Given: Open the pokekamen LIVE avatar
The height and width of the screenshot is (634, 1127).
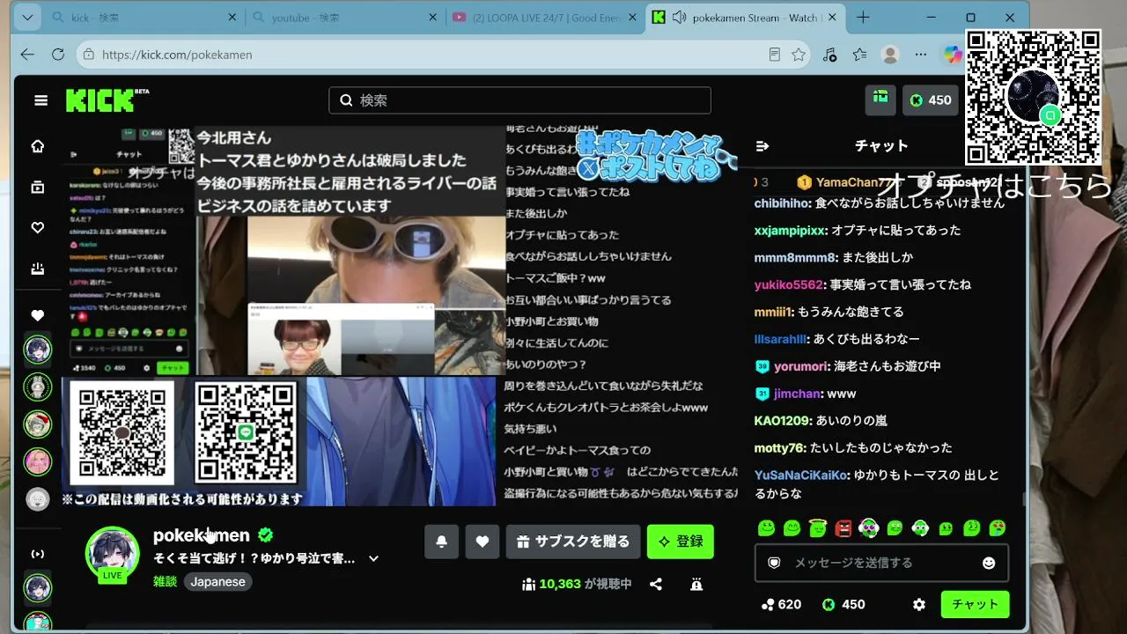Looking at the screenshot, I should pyautogui.click(x=113, y=555).
